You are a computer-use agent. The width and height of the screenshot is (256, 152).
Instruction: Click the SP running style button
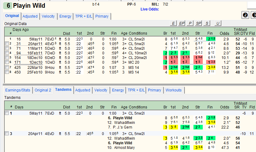tap(198, 23)
